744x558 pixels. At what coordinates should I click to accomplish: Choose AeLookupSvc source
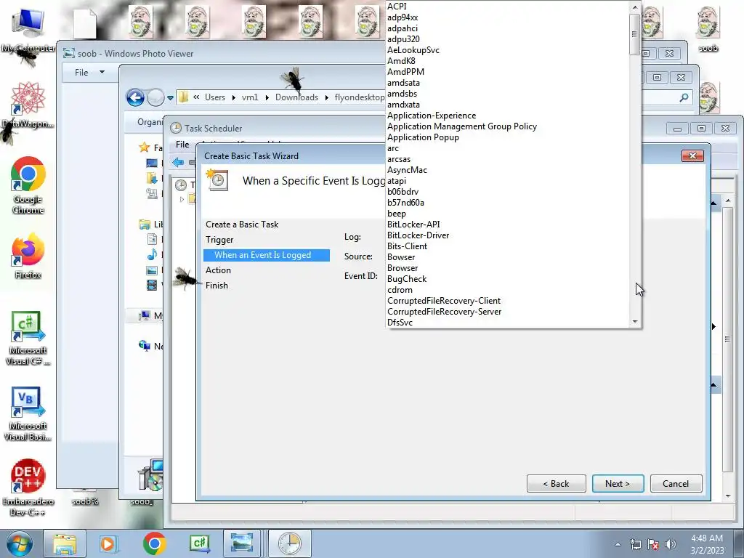coord(413,50)
